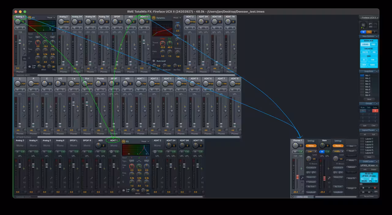Click DURec play button

369,188
